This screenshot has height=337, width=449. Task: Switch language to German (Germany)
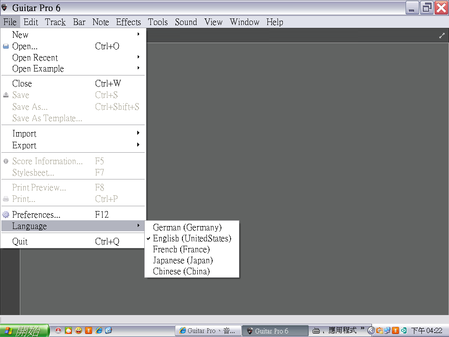pos(192,227)
